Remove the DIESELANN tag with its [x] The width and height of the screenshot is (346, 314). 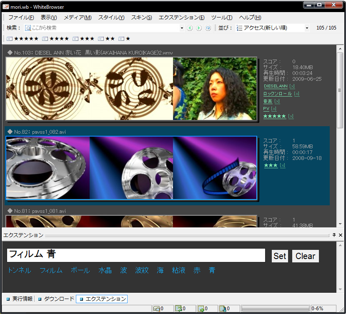pos(292,86)
